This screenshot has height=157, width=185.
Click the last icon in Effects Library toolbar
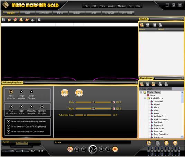click(166, 84)
